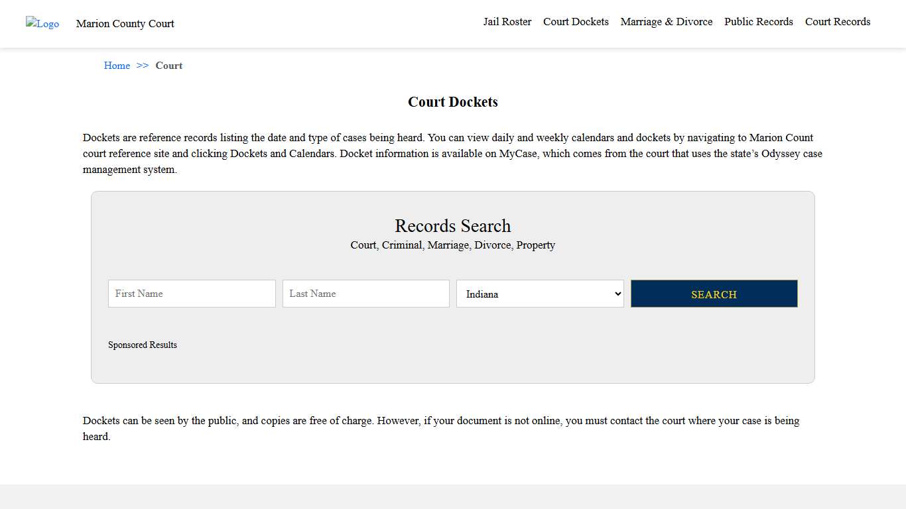Click the First Name input field
This screenshot has height=509, width=906.
(191, 294)
